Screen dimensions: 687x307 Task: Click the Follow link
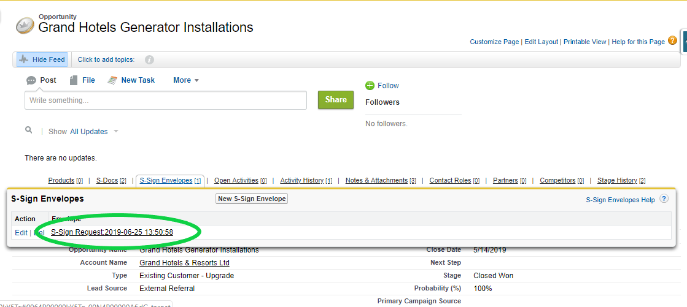point(388,86)
